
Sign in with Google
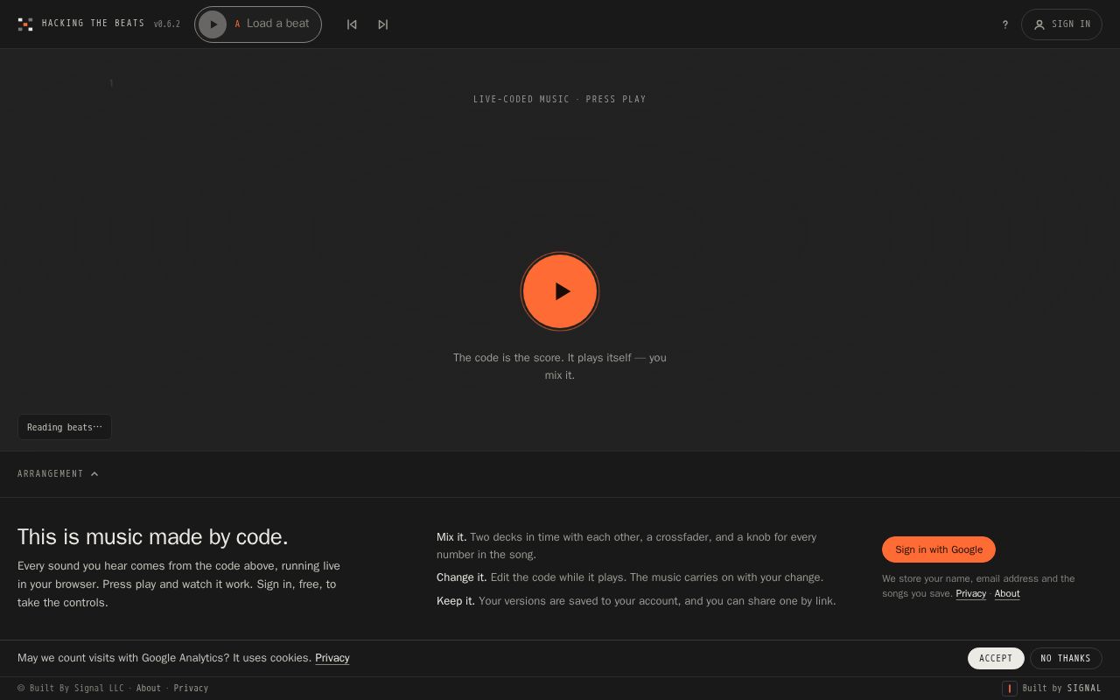tap(939, 549)
